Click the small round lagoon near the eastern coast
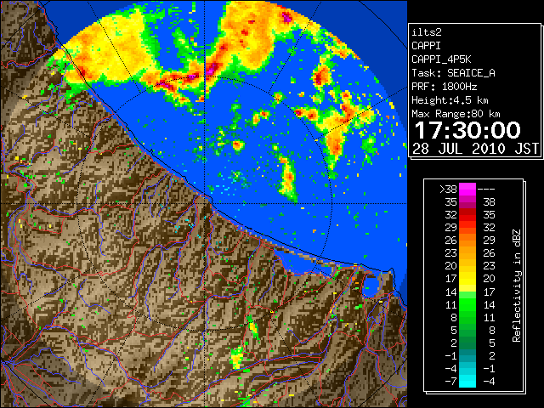The height and width of the screenshot is (408, 544). coord(371,286)
